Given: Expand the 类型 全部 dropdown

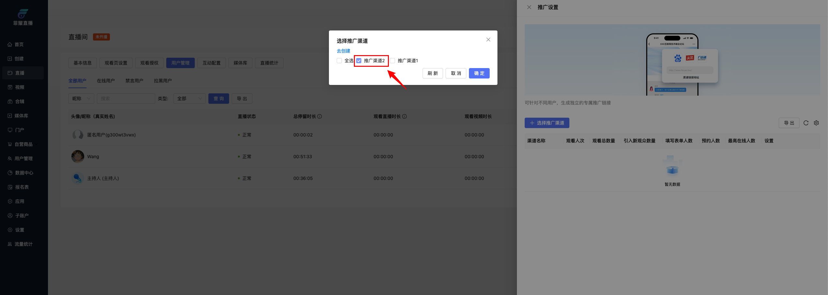Looking at the screenshot, I should [x=189, y=99].
